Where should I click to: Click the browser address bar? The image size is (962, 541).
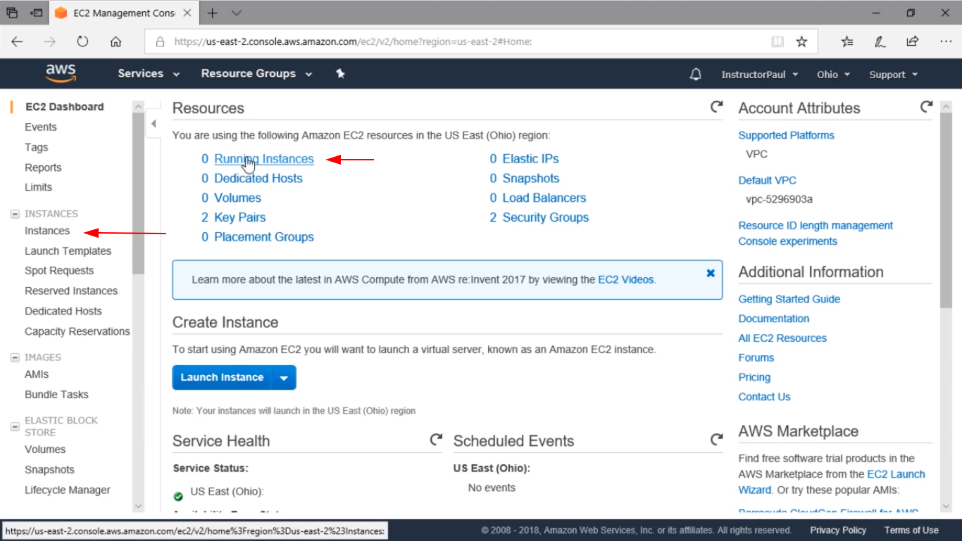pos(465,42)
